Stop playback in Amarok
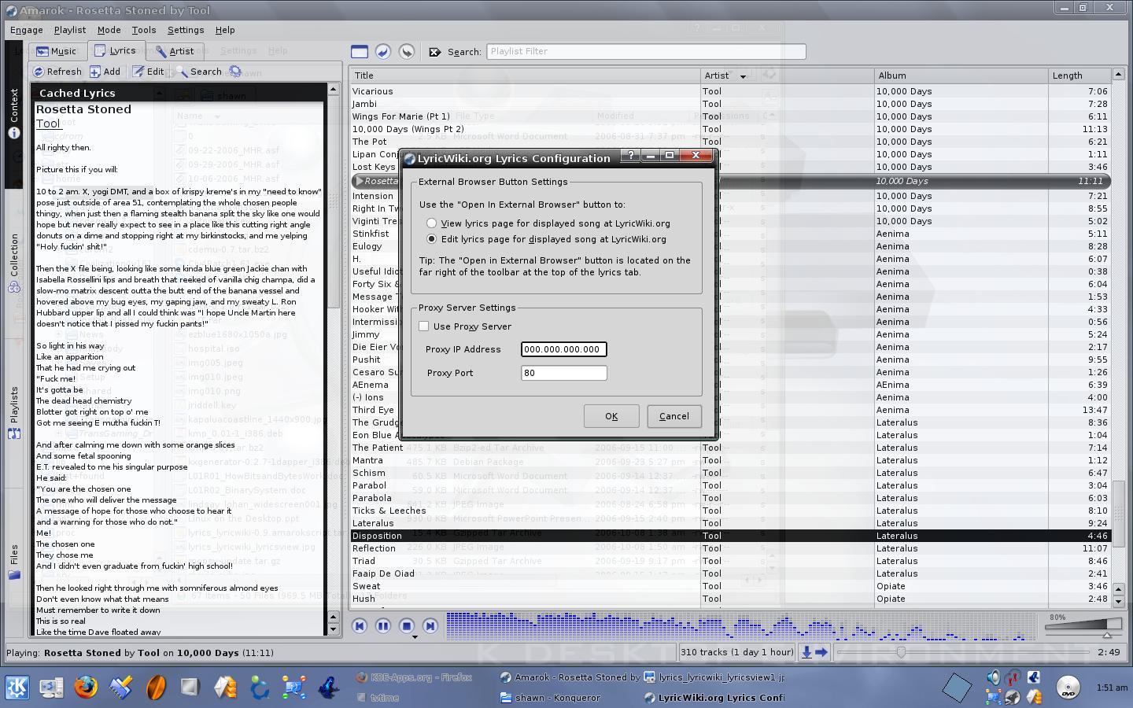 pos(407,626)
